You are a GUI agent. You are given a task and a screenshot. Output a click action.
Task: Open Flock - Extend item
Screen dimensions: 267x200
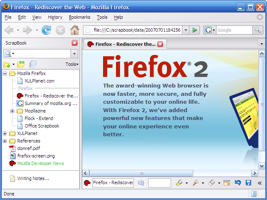pyautogui.click(x=35, y=118)
